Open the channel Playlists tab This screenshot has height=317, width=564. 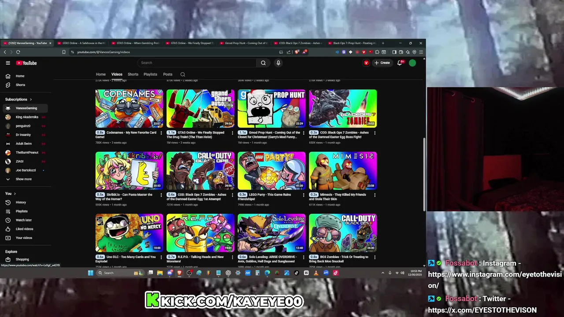[150, 74]
